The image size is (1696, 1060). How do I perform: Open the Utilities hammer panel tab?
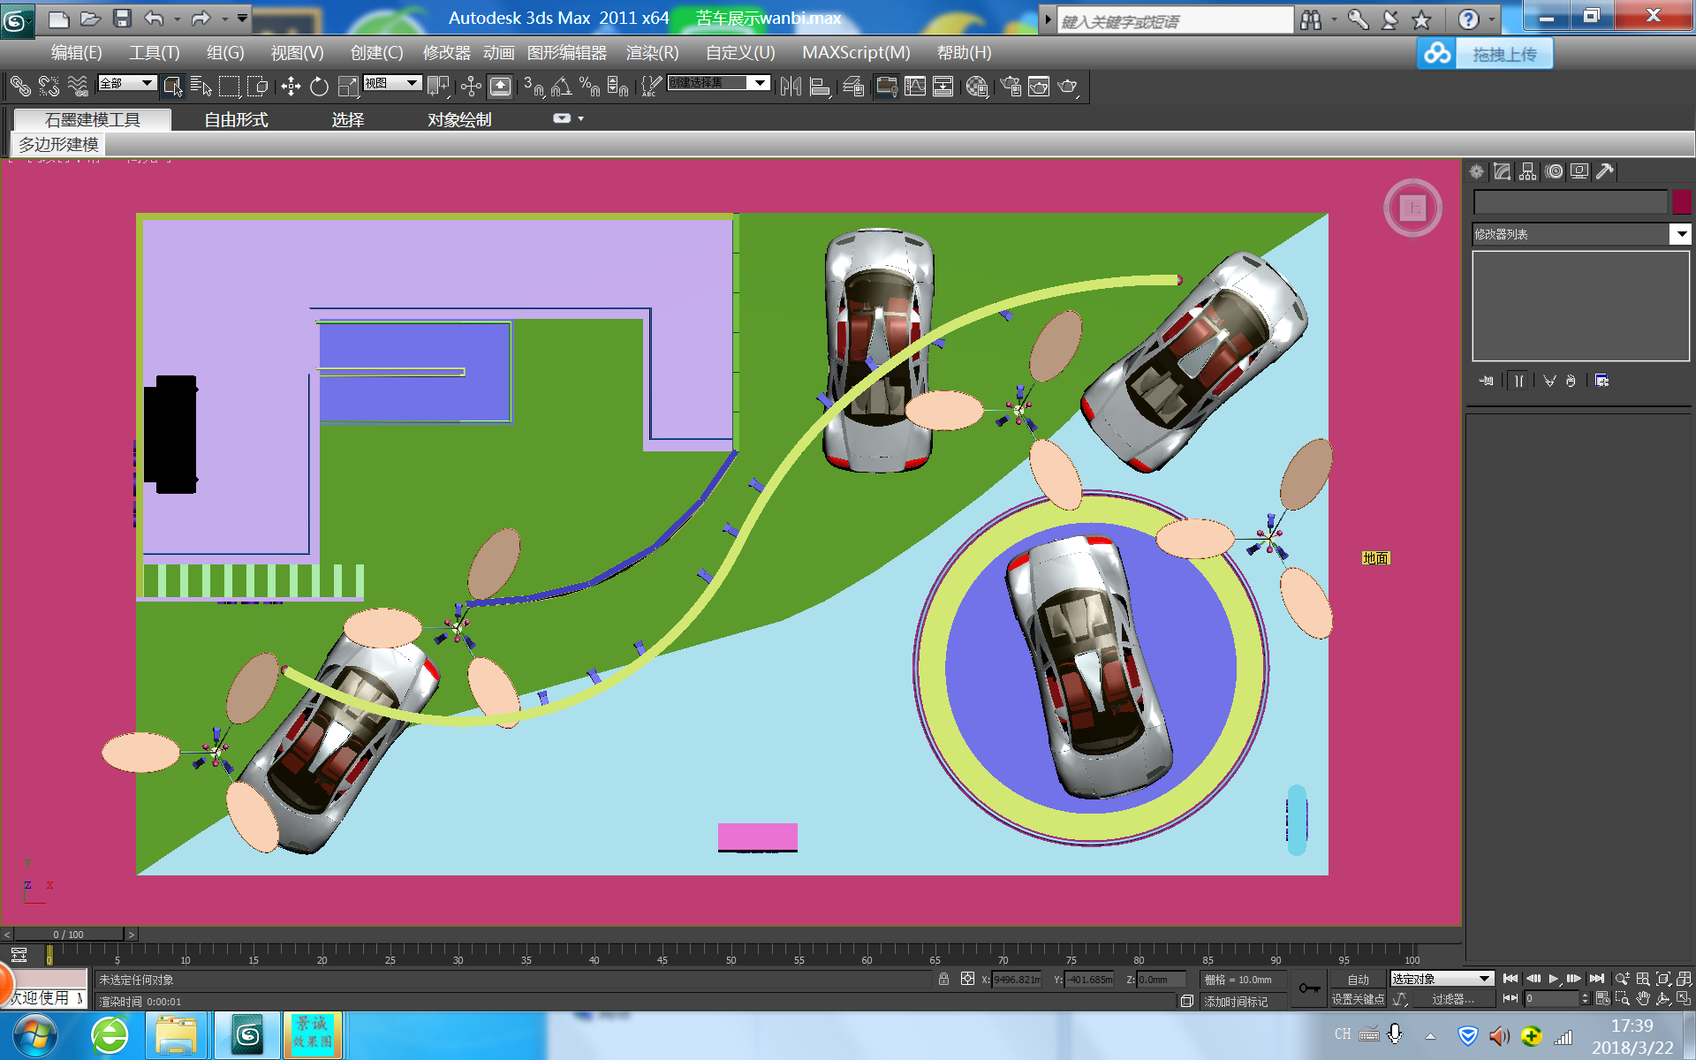pos(1605,171)
